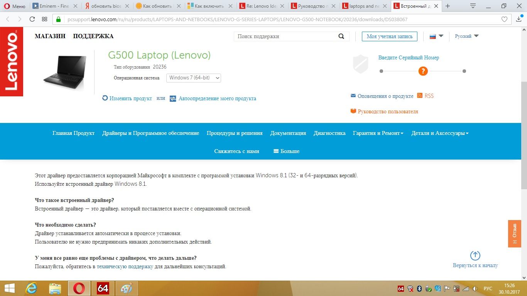Open the Windows Start button

coord(9,288)
